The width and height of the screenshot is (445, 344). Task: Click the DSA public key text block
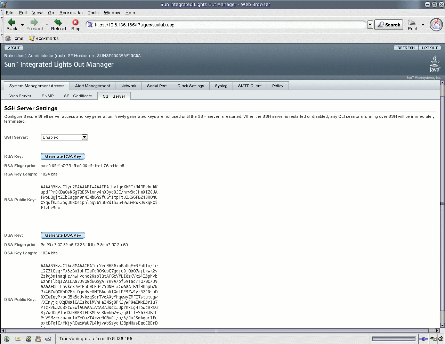(99, 296)
